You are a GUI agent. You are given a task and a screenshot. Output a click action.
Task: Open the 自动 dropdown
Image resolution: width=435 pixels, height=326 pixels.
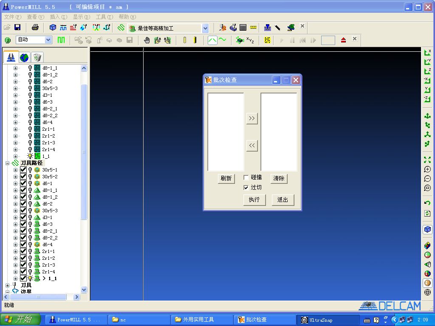click(x=48, y=40)
